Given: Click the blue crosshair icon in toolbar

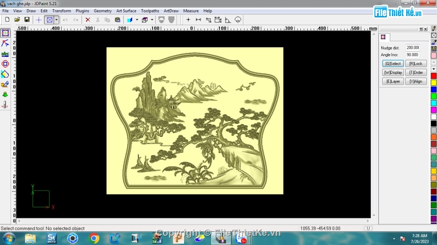Looking at the screenshot, I should point(39,20).
